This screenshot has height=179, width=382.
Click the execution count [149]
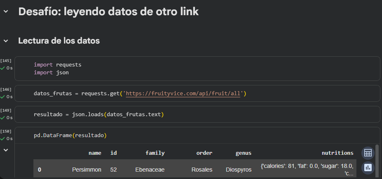point(6,110)
